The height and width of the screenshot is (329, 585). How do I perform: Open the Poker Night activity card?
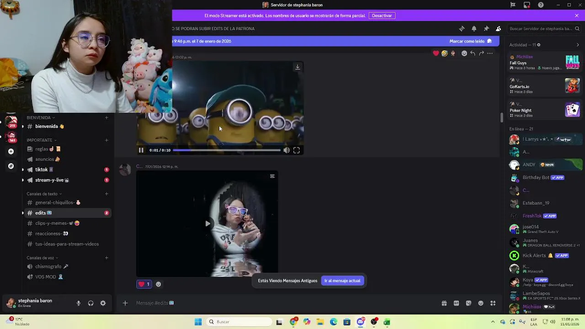545,110
